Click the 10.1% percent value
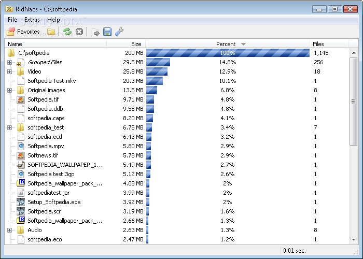 click(x=228, y=81)
